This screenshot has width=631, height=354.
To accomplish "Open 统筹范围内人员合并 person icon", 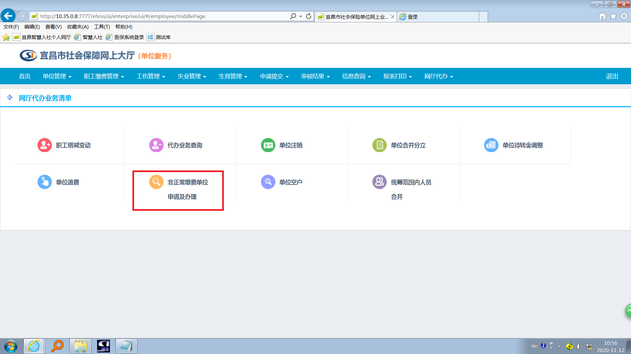I will click(x=379, y=182).
